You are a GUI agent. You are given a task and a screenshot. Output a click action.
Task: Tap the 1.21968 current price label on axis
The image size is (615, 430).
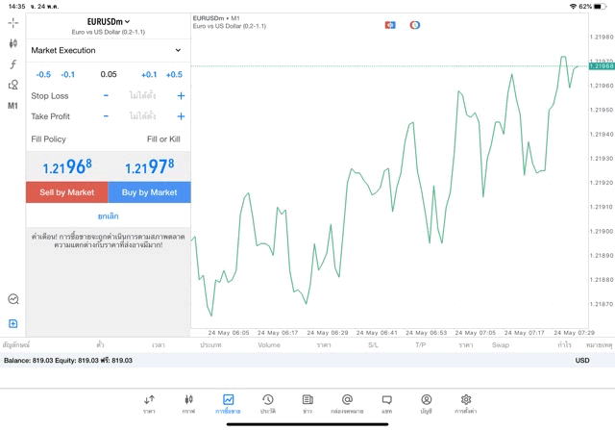(x=602, y=66)
